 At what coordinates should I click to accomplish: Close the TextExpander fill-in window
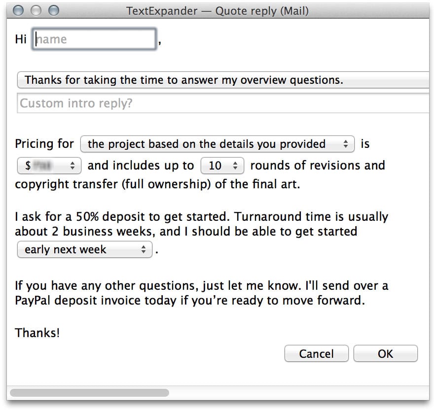click(18, 10)
